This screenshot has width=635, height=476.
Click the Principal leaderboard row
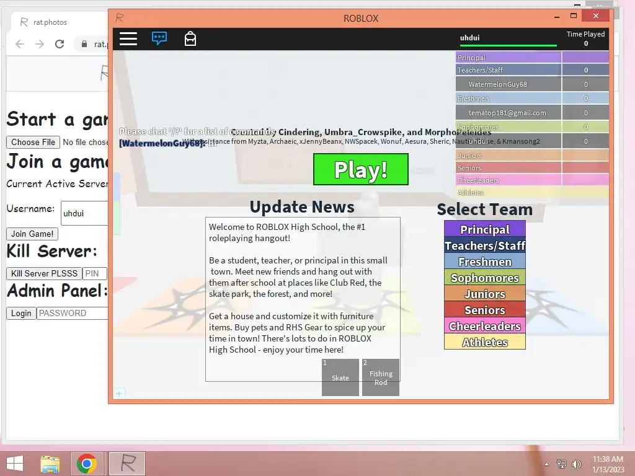532,57
